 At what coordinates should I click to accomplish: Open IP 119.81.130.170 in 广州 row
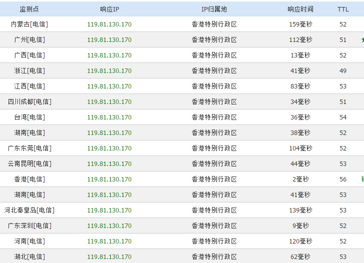click(109, 40)
